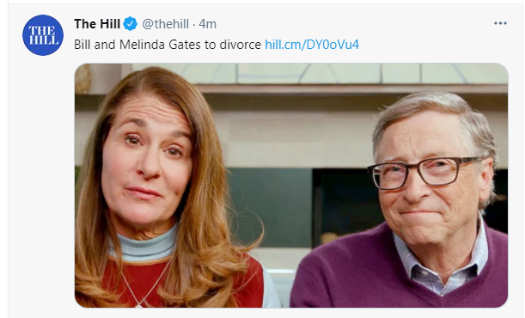This screenshot has width=525, height=318.
Task: Click the word "Bill" in tweet text
Action: 82,45
